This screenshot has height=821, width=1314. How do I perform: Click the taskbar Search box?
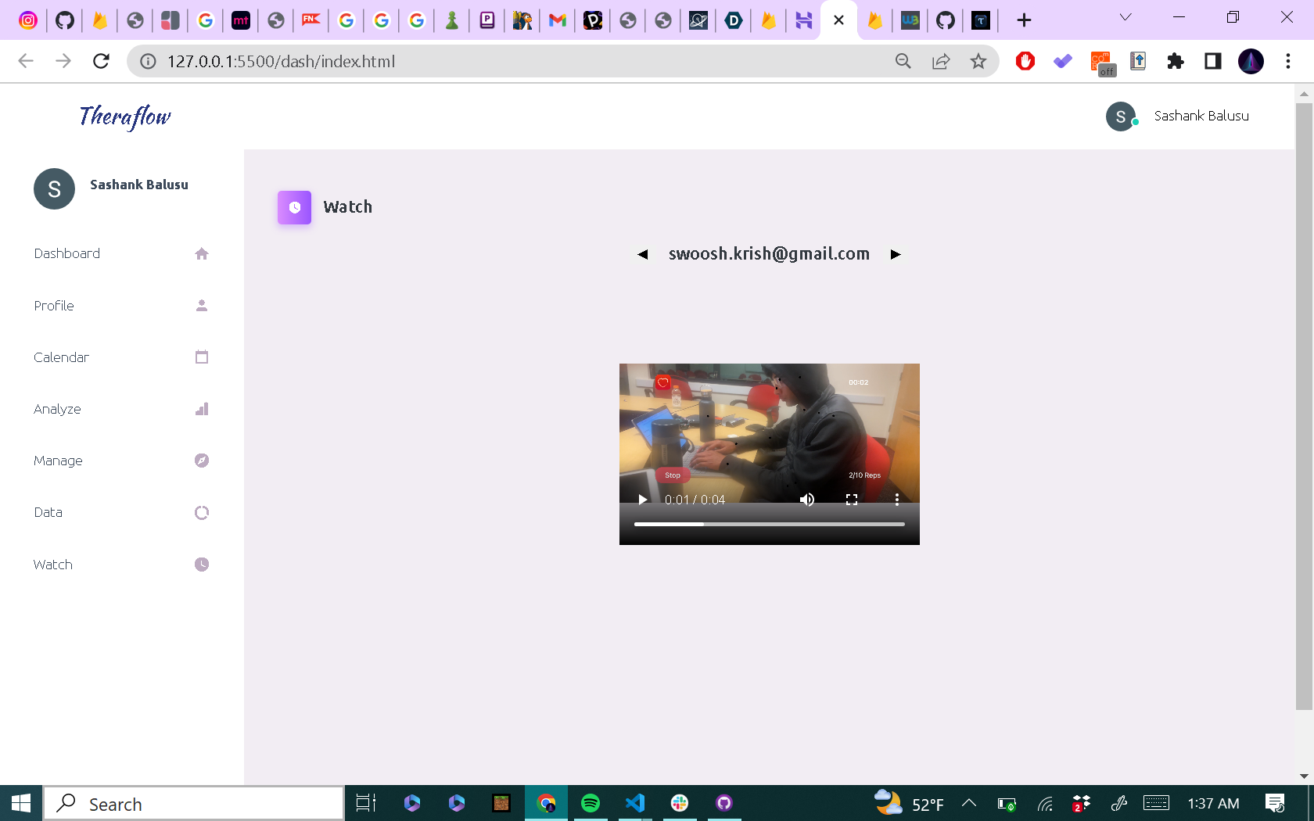pos(194,803)
